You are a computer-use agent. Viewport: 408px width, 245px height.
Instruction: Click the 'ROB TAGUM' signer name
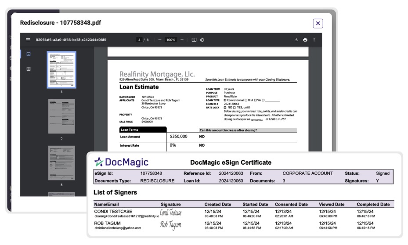point(107,223)
